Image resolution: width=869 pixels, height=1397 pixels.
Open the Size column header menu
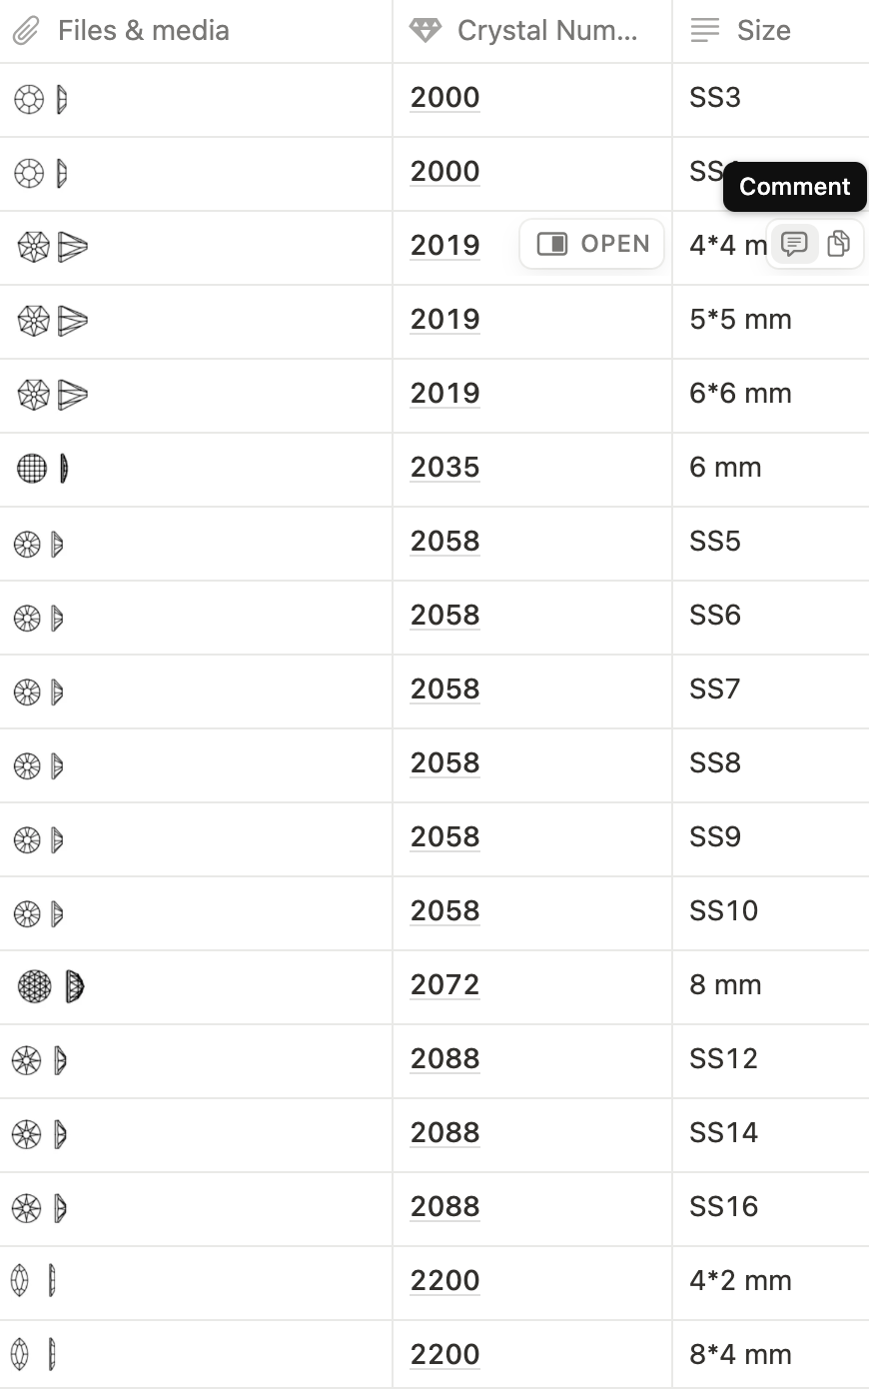(771, 31)
